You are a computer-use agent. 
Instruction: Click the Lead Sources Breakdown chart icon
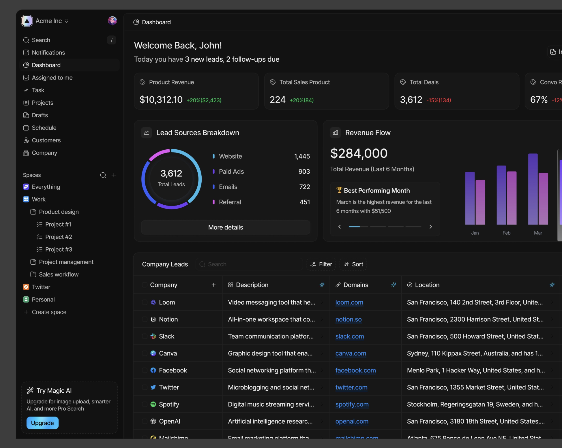click(x=147, y=133)
